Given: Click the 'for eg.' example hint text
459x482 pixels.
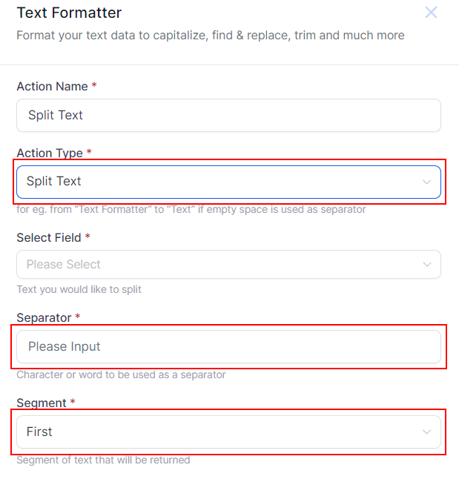Looking at the screenshot, I should (191, 209).
